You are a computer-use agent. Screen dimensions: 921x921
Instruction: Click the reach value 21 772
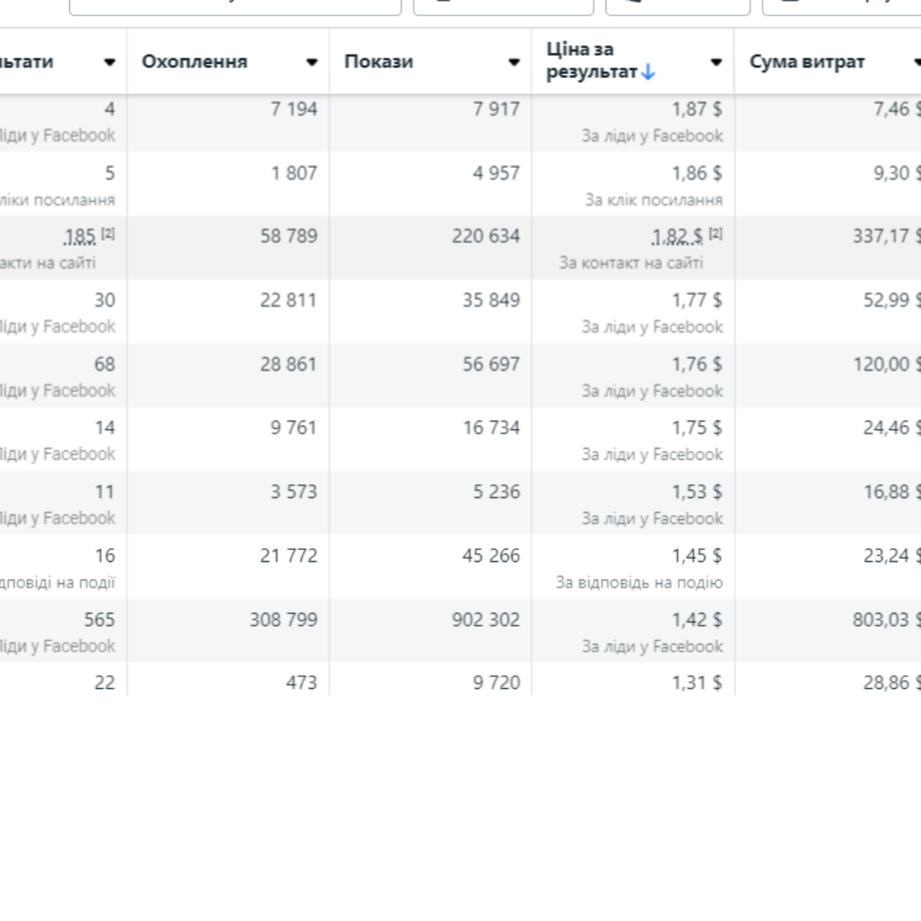click(288, 556)
